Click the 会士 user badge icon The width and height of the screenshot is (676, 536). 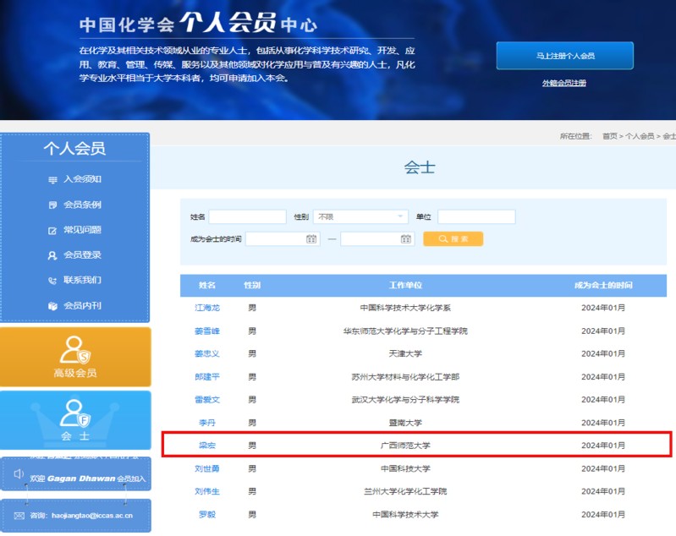(75, 413)
